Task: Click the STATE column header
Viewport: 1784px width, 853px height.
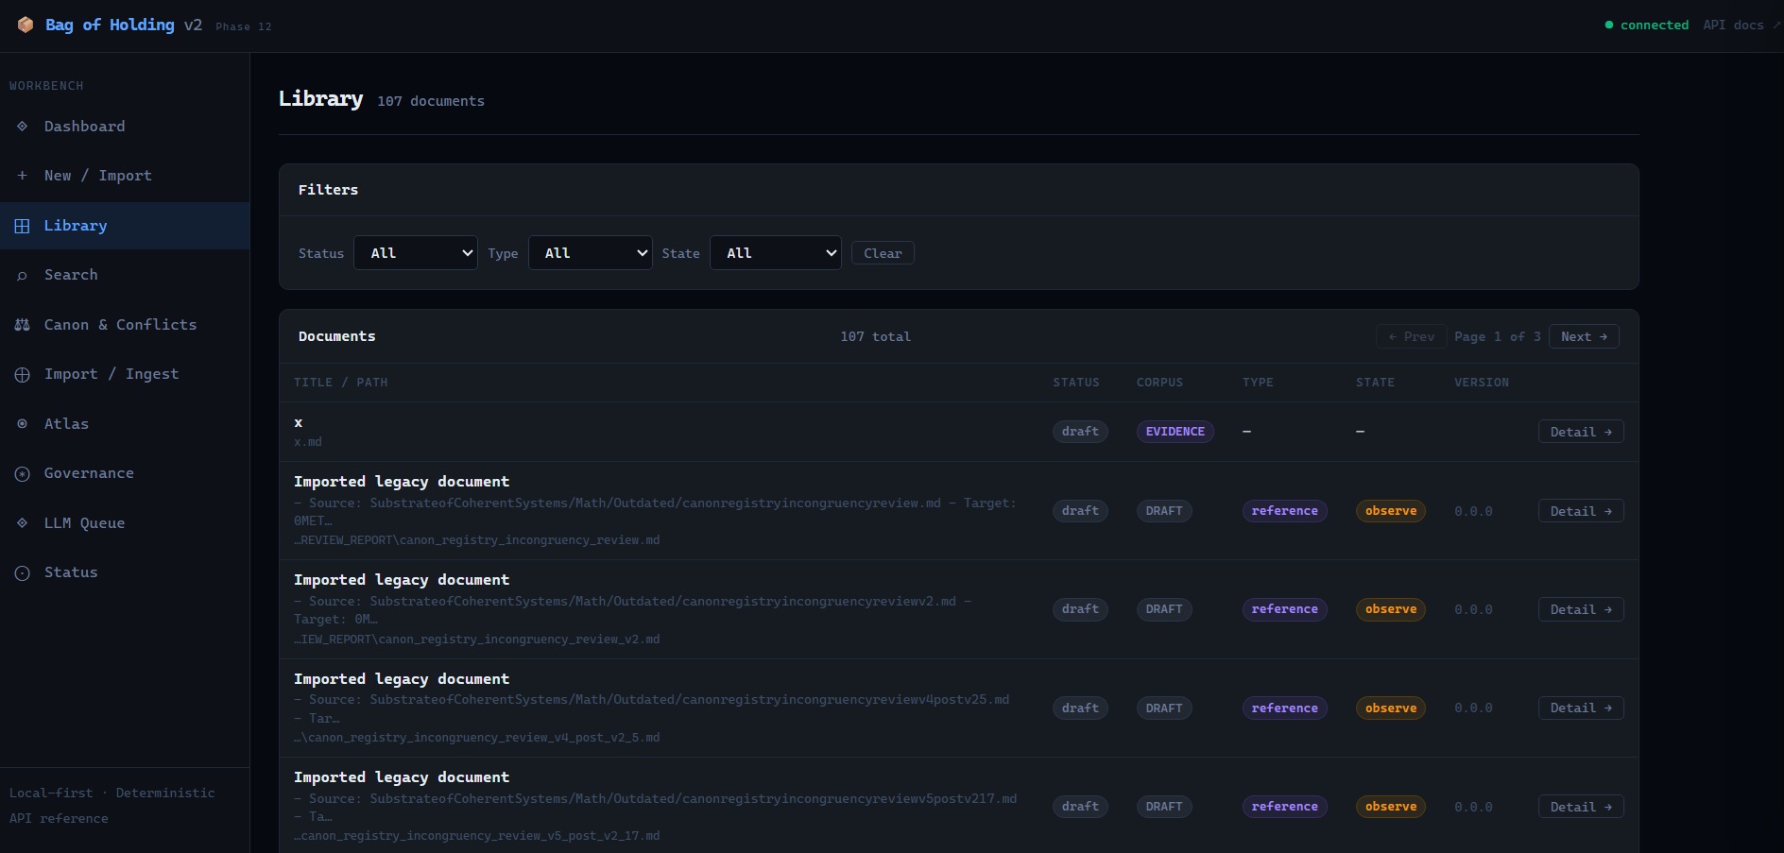Action: [1375, 383]
